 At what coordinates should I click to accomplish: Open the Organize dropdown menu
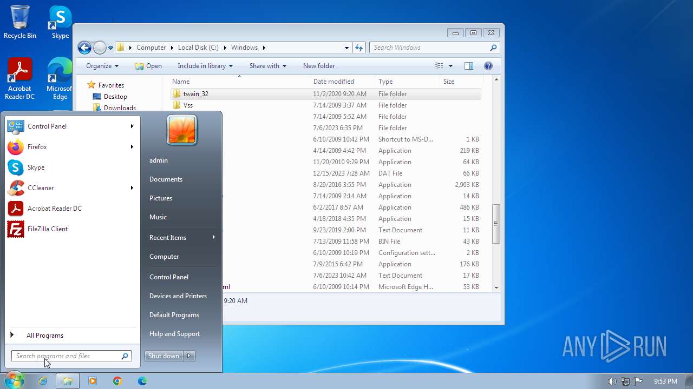point(102,66)
